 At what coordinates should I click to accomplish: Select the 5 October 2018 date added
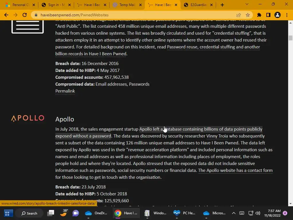pos(112,194)
